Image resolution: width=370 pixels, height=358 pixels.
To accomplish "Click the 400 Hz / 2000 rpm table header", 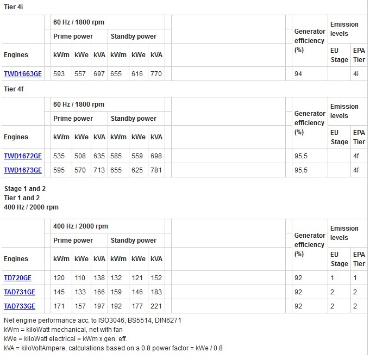I will coord(80,226).
